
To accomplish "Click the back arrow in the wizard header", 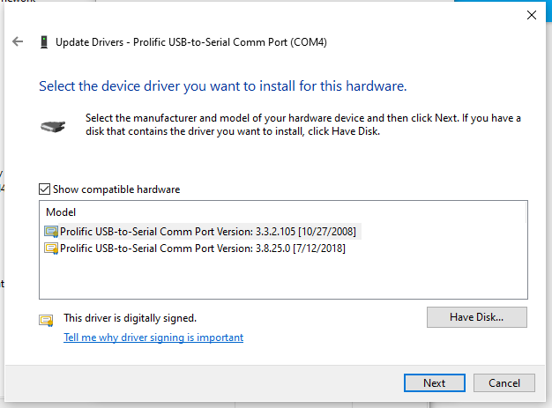I will 18,41.
